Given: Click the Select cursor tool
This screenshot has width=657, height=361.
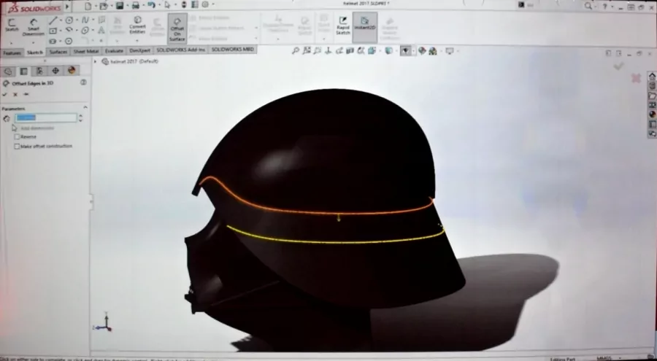Looking at the screenshot, I should click(x=167, y=5).
